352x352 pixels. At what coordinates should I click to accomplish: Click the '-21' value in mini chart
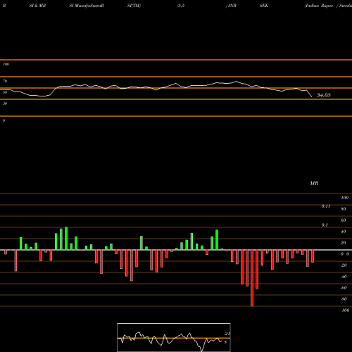coord(227,334)
